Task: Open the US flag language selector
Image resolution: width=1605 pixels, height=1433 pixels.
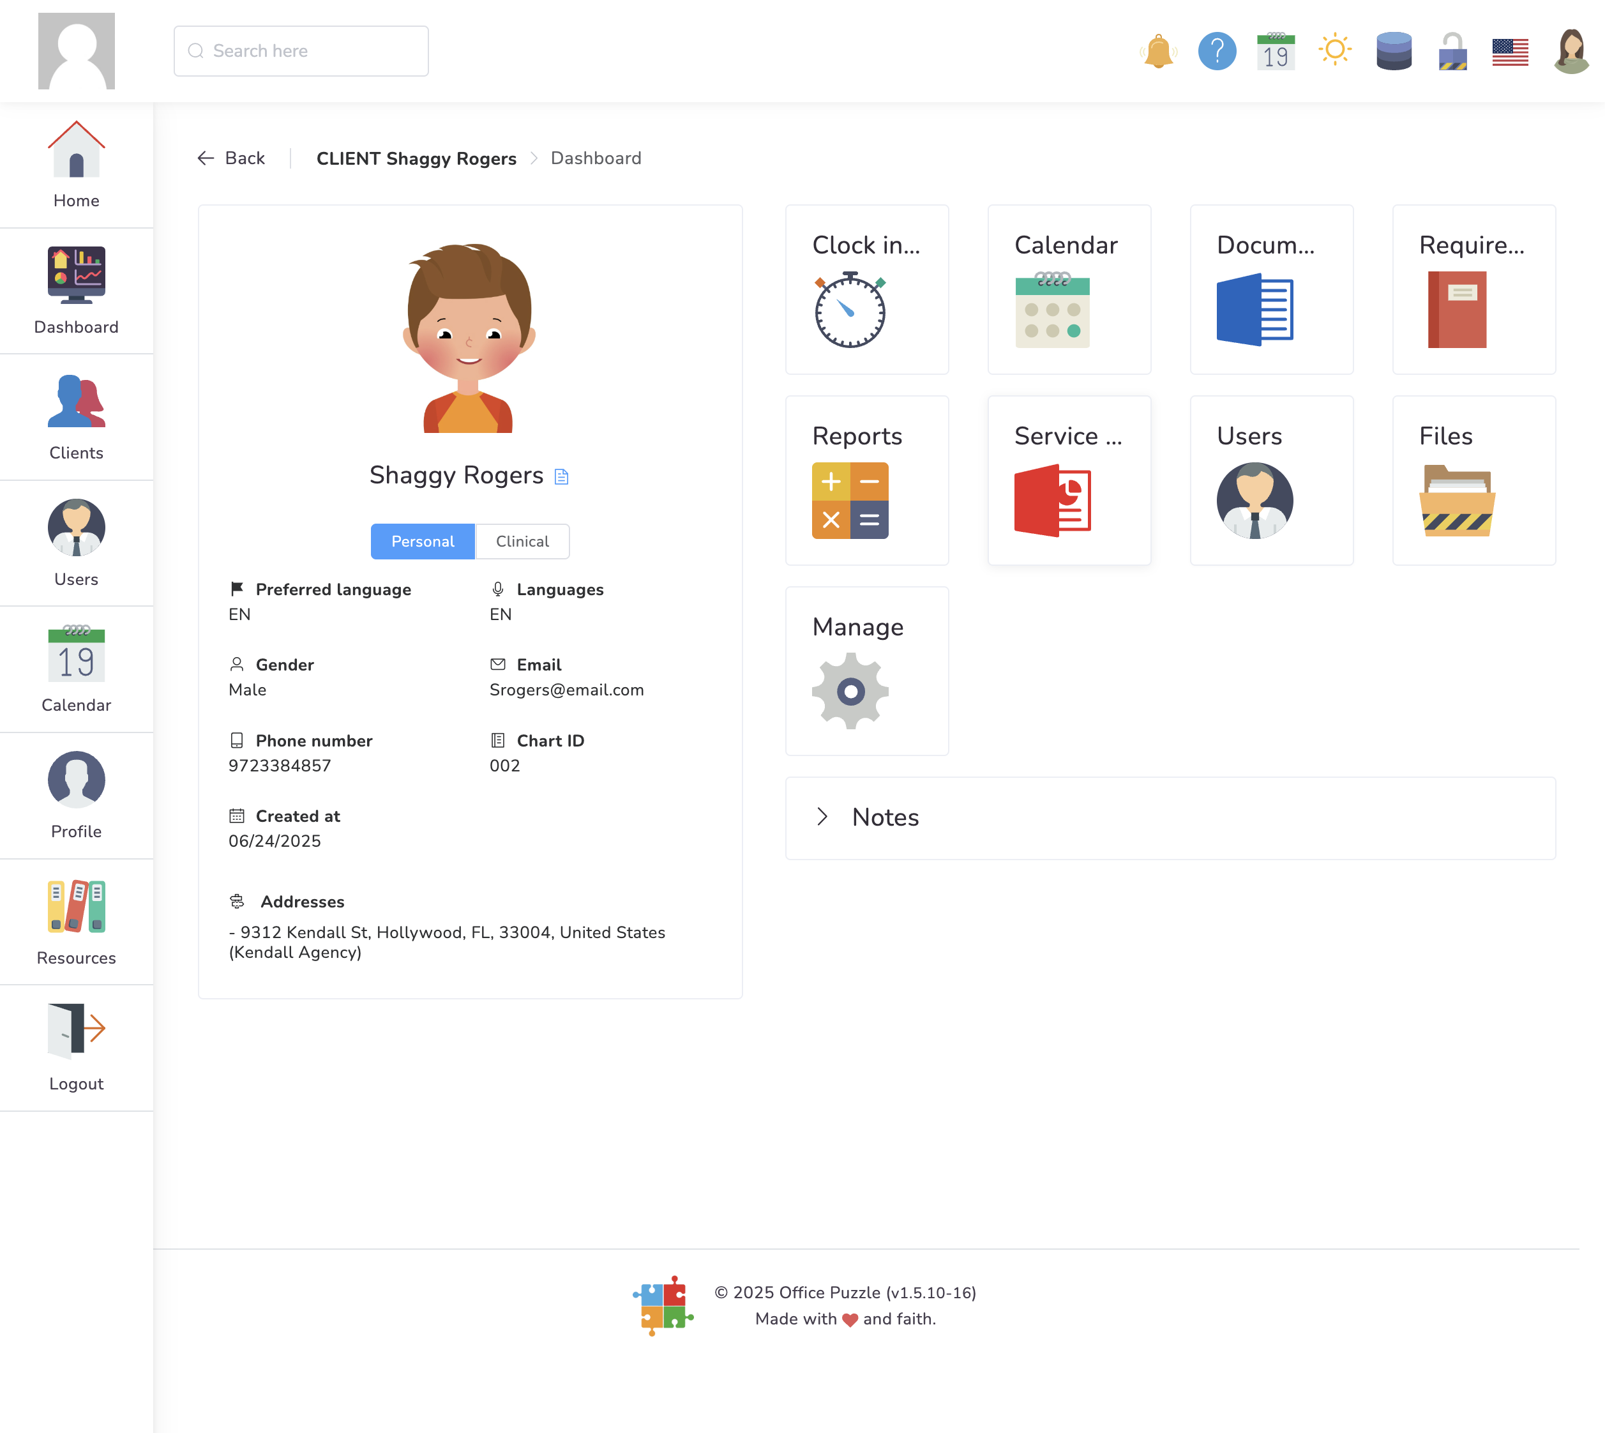Action: (1510, 52)
